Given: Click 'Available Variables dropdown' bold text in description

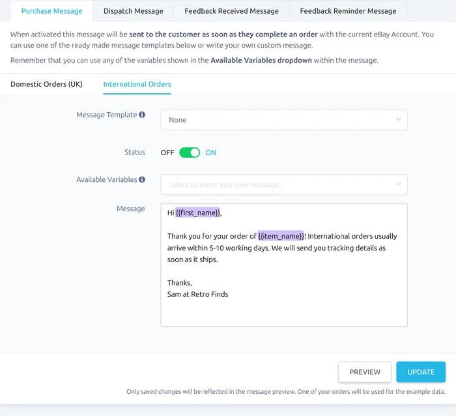Looking at the screenshot, I should [x=261, y=60].
